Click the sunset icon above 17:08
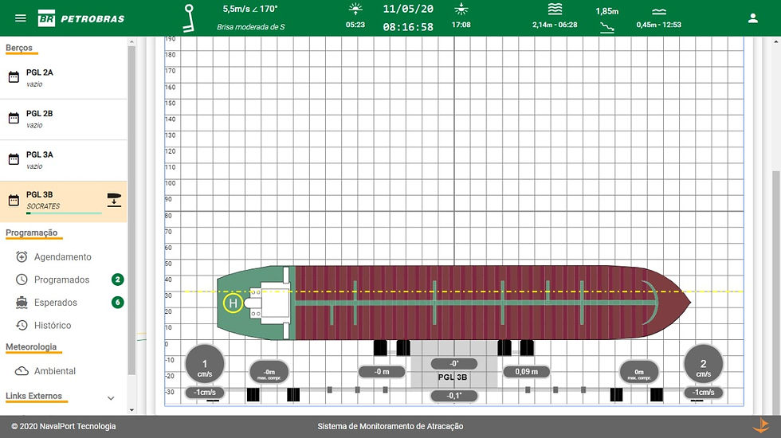Screen dimensions: 781x438 tap(461, 9)
